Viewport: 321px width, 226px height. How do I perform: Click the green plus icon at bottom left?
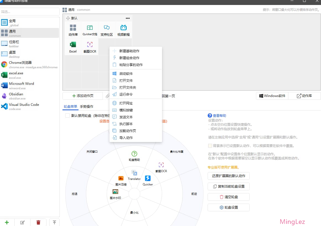(7, 222)
